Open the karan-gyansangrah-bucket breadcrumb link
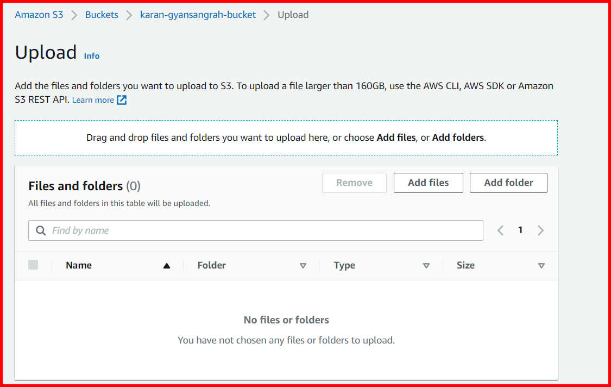This screenshot has height=387, width=611. point(198,15)
